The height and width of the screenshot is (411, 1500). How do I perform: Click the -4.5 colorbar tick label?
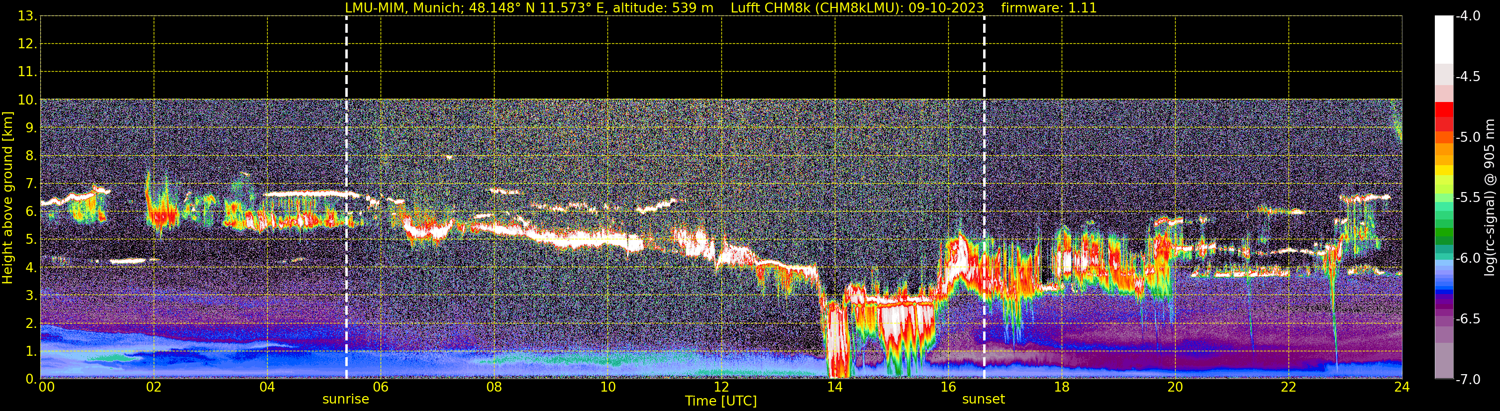pos(1467,76)
